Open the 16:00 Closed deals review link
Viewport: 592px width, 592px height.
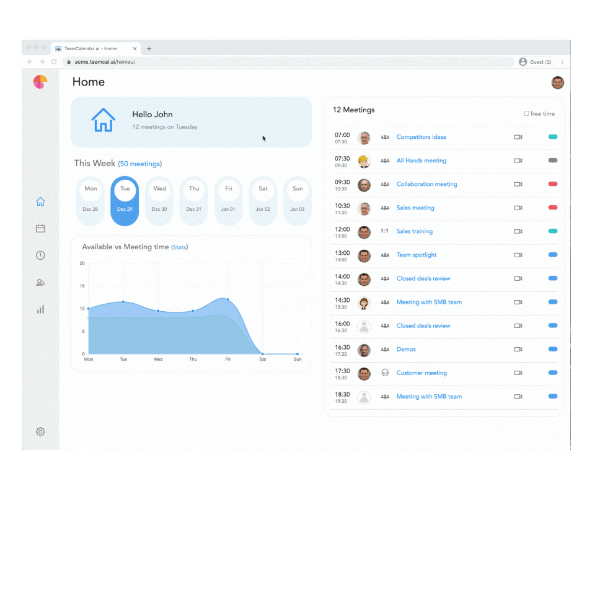(423, 325)
